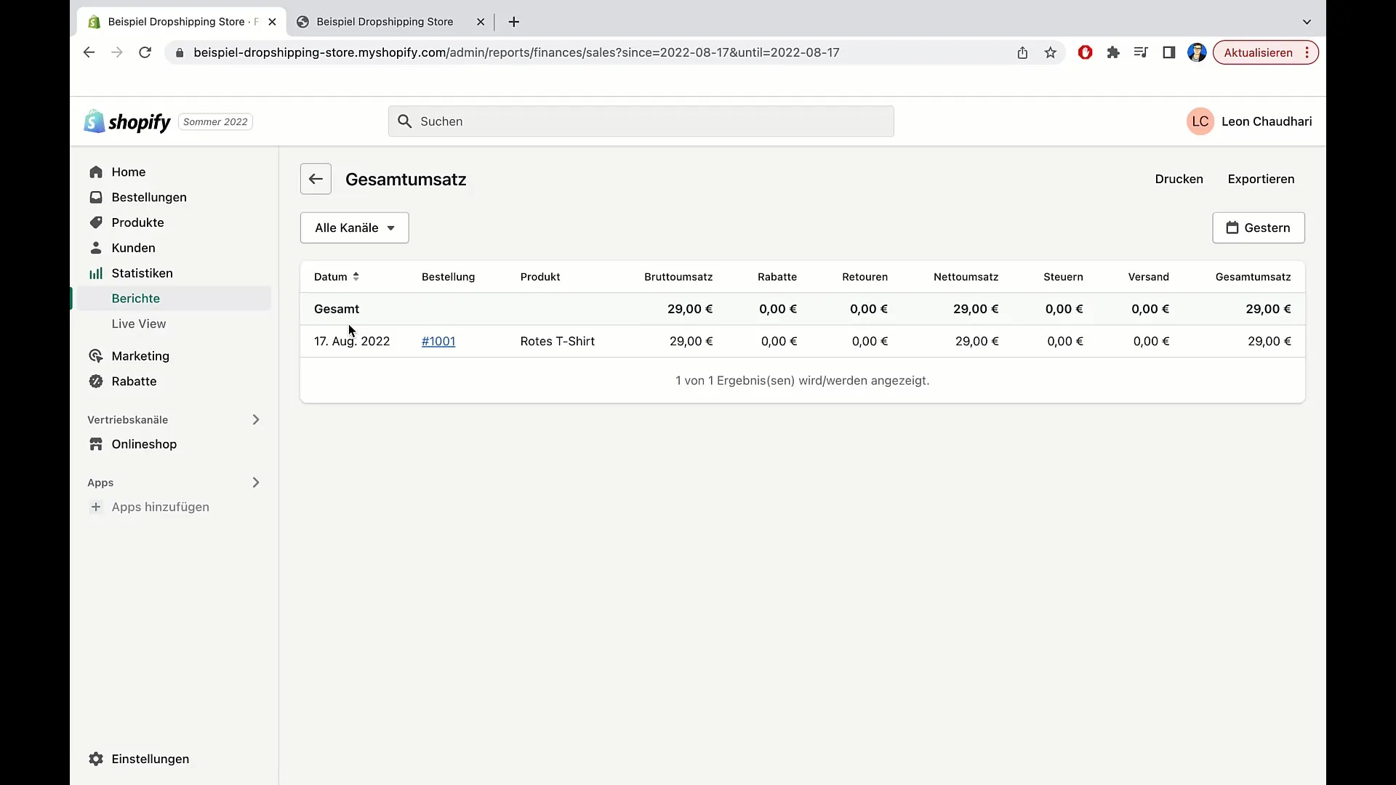
Task: Open the Alle Kanäle dropdown filter
Action: pos(355,228)
